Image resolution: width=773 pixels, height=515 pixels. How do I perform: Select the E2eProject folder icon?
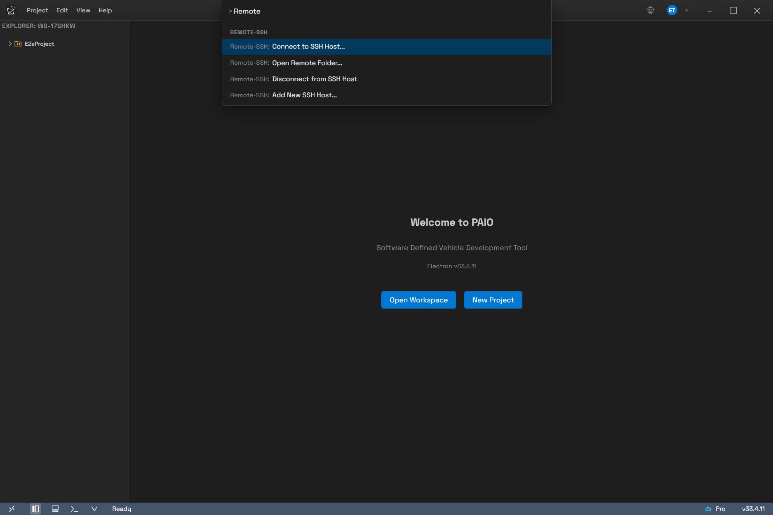click(x=18, y=44)
